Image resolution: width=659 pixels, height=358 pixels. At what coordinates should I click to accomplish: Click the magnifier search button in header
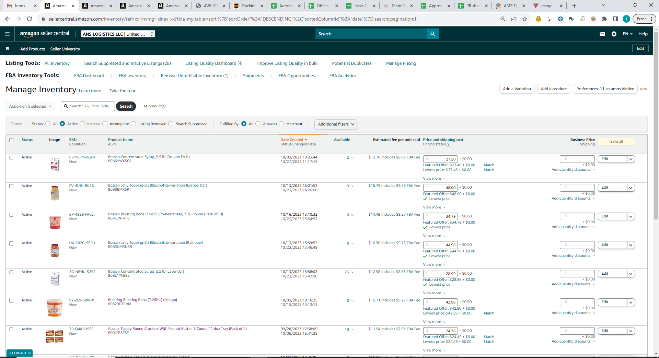(x=432, y=34)
